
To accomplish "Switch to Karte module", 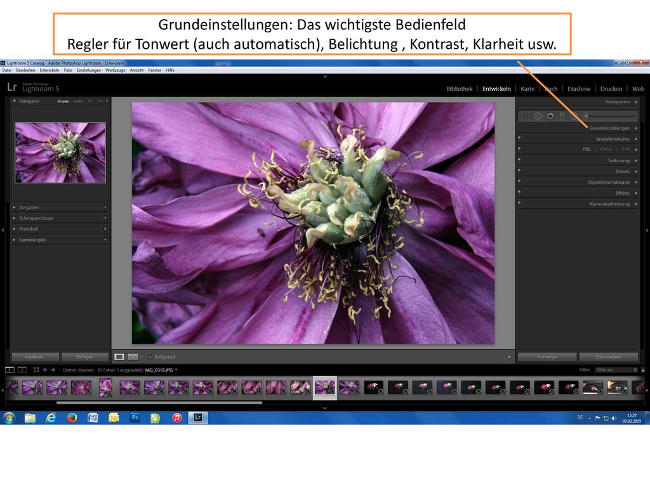I will click(527, 89).
